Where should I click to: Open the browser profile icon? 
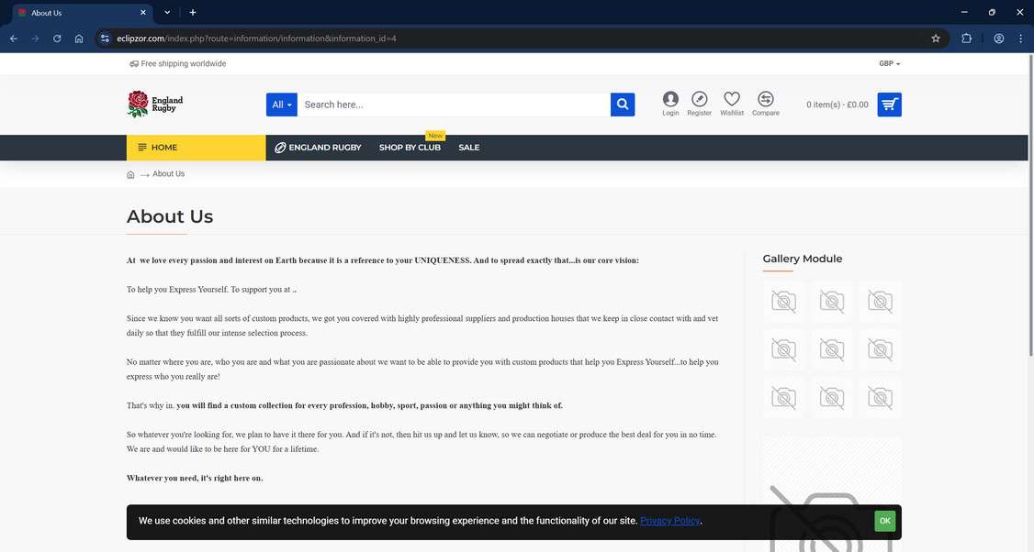(998, 39)
